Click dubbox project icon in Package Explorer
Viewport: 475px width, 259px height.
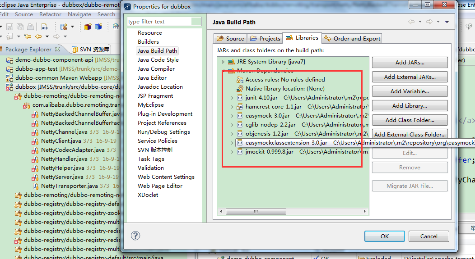pyautogui.click(x=9, y=87)
